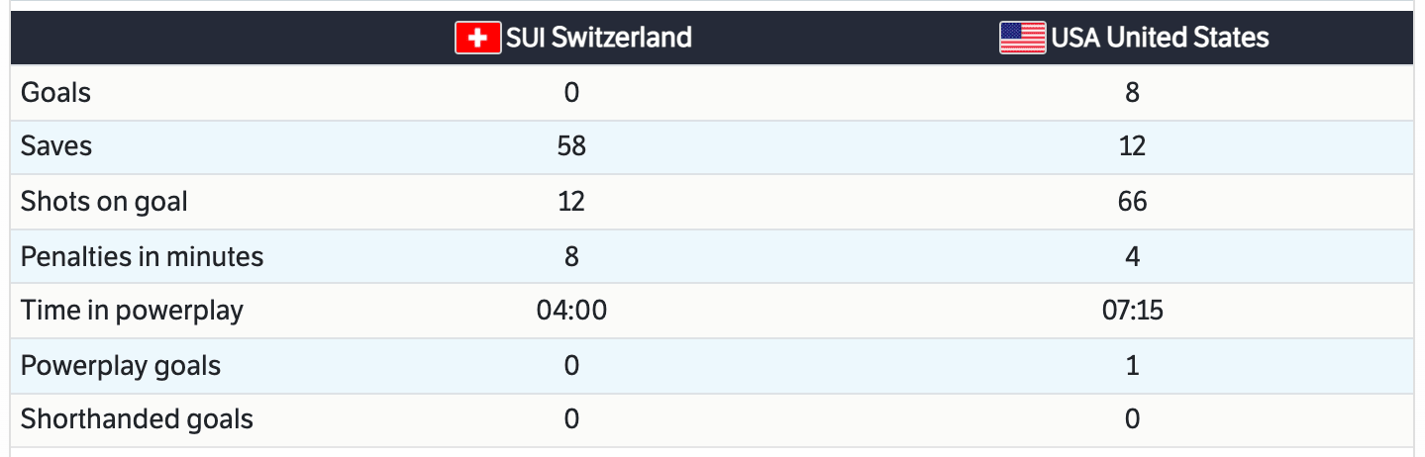Click the Time in powerplay label
1425x457 pixels.
pyautogui.click(x=132, y=311)
